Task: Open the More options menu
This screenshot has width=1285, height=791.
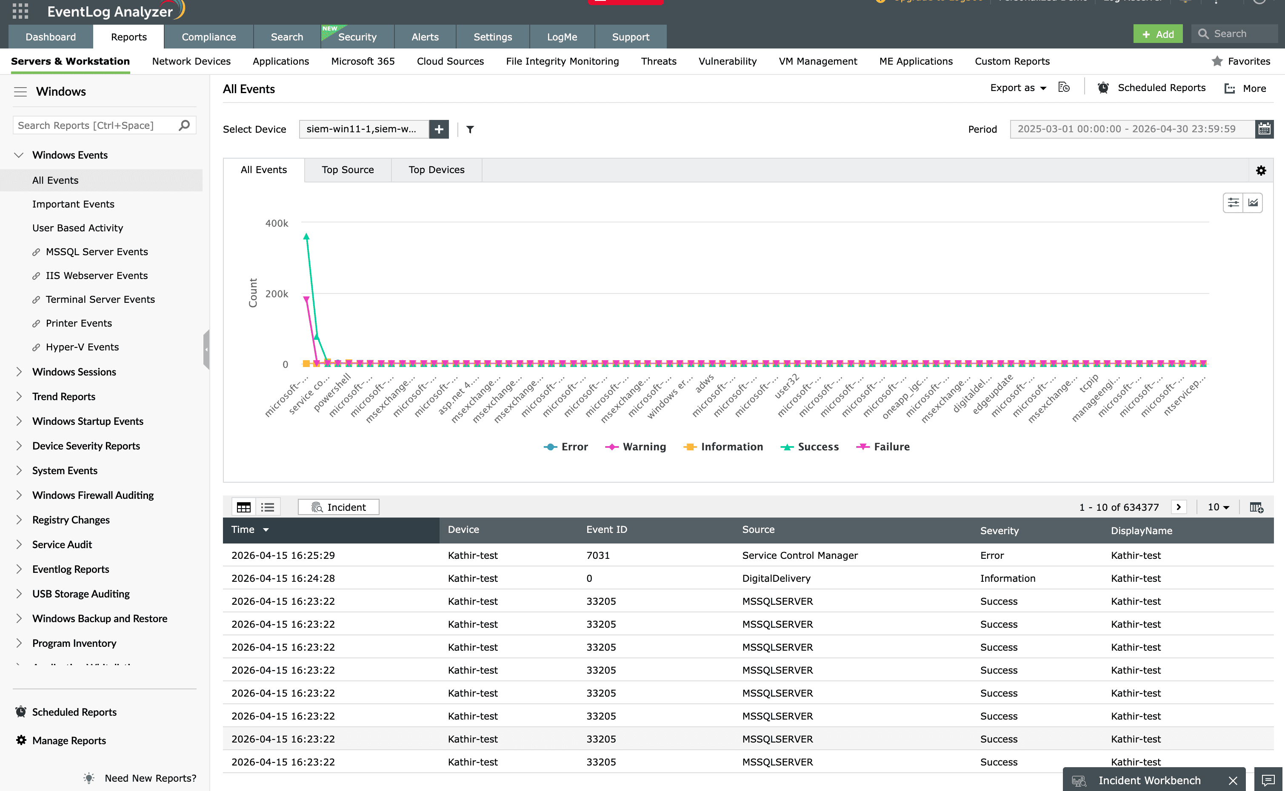Action: tap(1245, 88)
